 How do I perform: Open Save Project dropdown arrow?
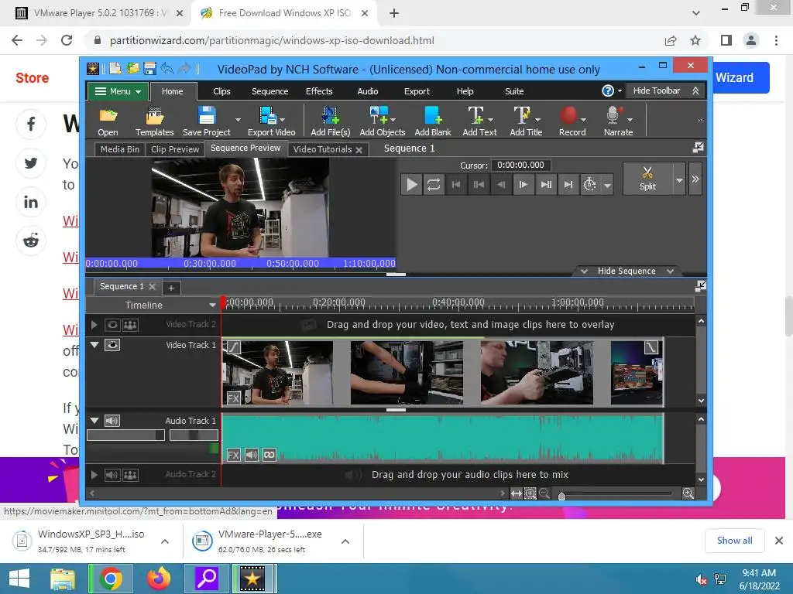[238, 120]
